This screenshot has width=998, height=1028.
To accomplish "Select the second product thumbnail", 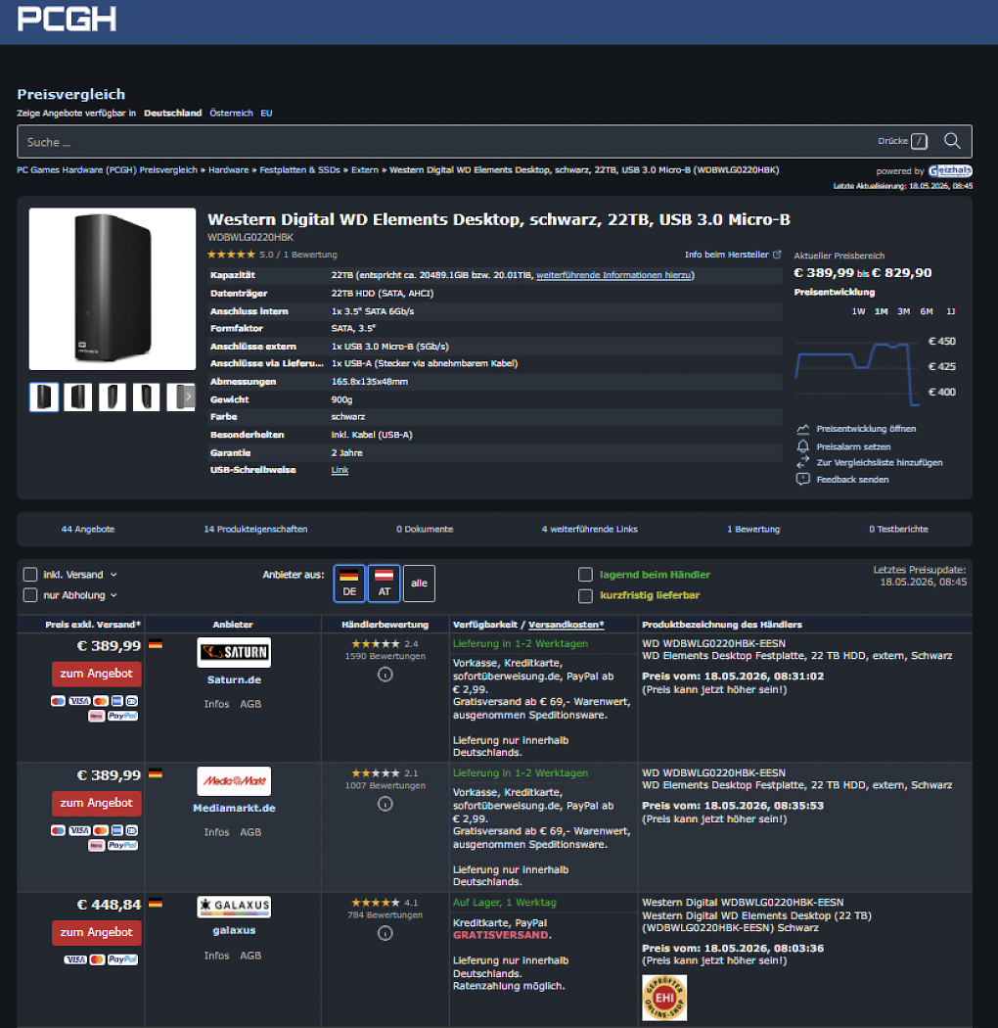I will click(x=78, y=397).
